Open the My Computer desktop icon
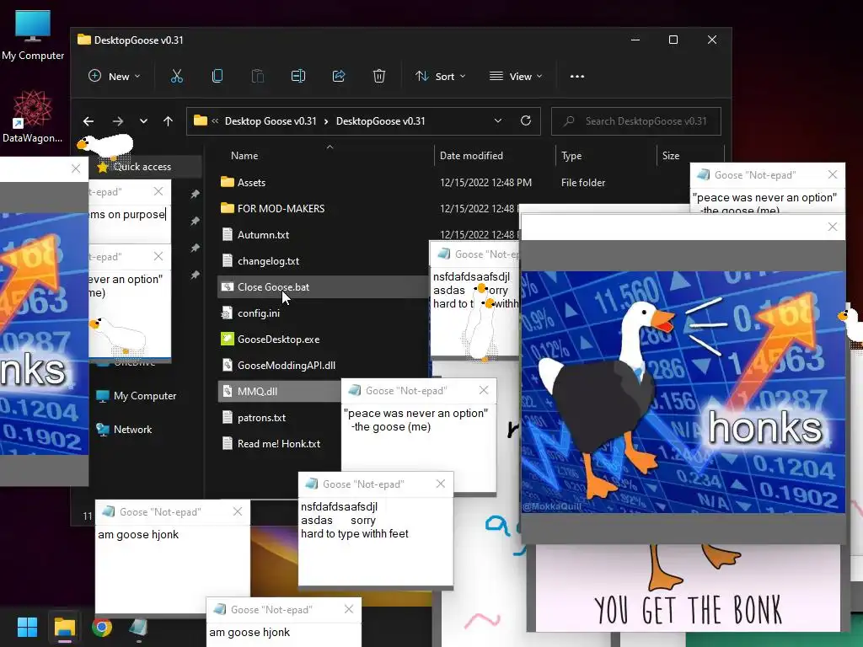Image resolution: width=863 pixels, height=647 pixels. point(33,35)
